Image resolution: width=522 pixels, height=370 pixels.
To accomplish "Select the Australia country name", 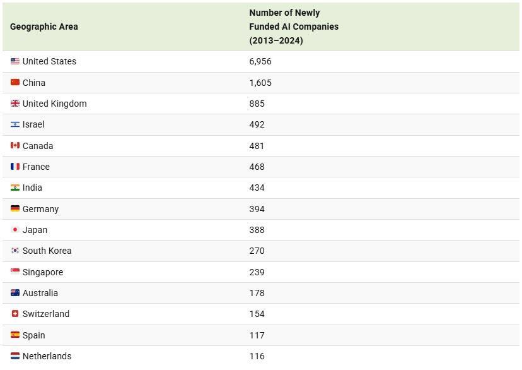I will pos(40,293).
